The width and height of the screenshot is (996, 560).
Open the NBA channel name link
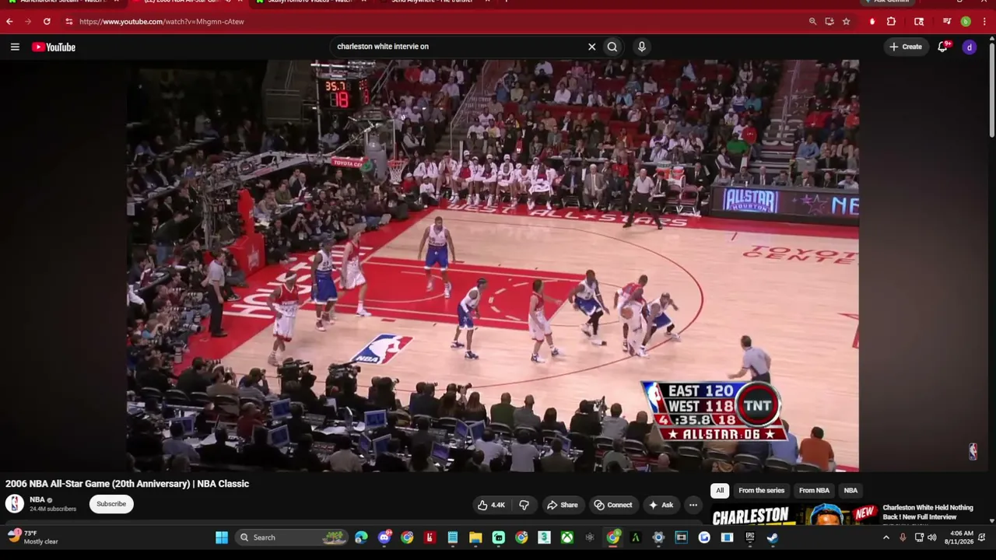37,500
